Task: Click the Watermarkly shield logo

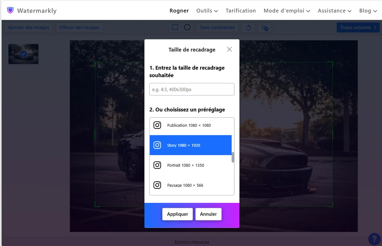Action: pyautogui.click(x=10, y=11)
